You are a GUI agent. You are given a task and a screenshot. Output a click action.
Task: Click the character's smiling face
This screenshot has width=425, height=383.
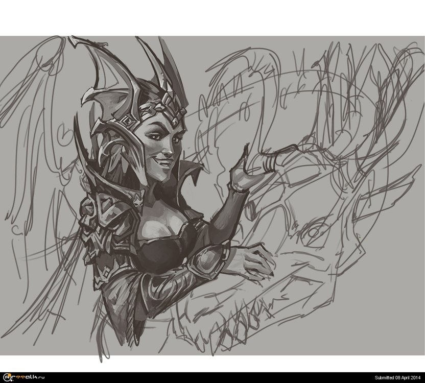click(x=164, y=148)
